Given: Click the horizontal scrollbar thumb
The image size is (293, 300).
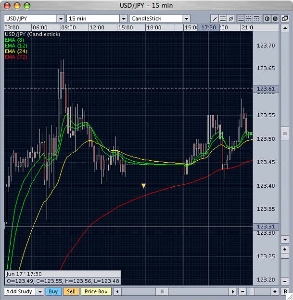Looking at the screenshot, I should click(162, 291).
